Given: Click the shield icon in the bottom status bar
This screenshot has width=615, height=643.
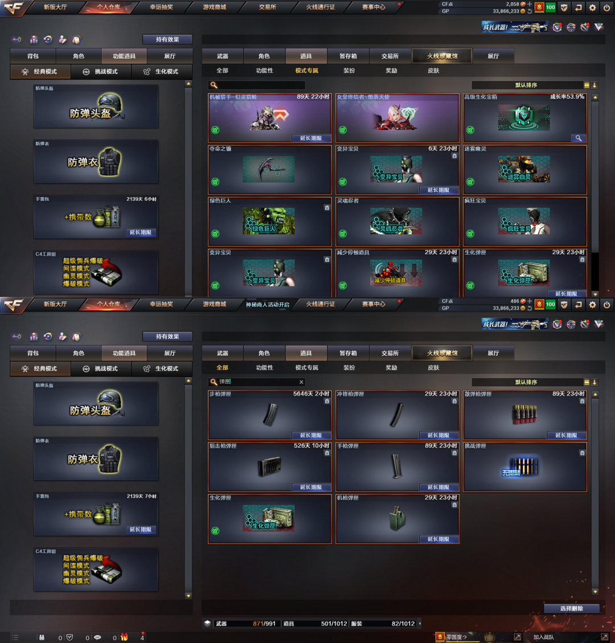Looking at the screenshot, I should point(69,637).
